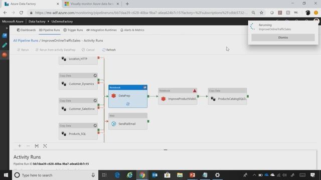The height and width of the screenshot is (180, 321).
Task: Open the Alerts & Metrics tab
Action: [x=132, y=30]
